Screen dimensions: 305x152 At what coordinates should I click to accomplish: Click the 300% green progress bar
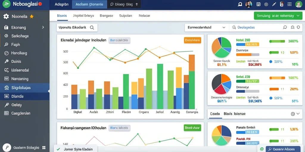coord(277,41)
